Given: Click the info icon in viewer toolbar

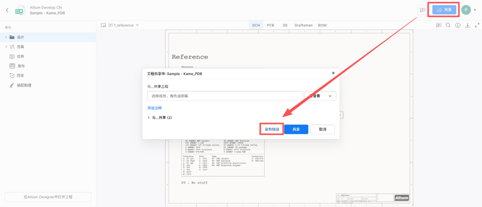Looking at the screenshot, I should (458, 25).
